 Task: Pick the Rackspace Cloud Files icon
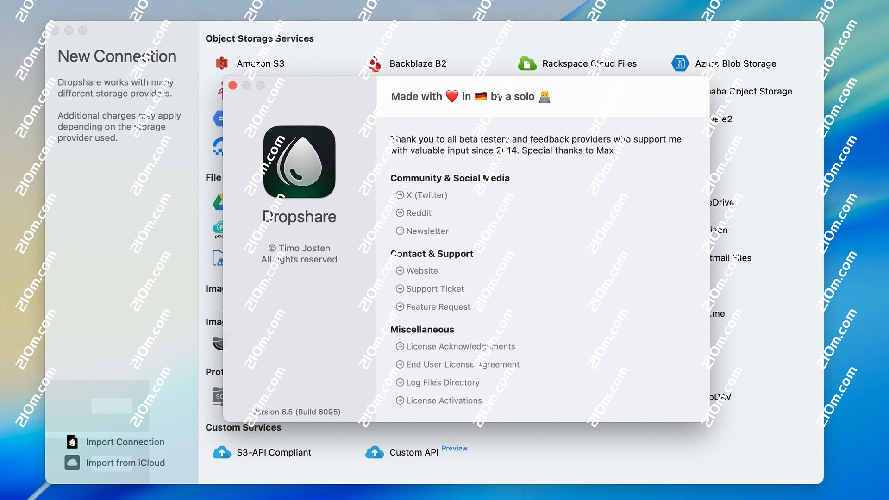(527, 63)
